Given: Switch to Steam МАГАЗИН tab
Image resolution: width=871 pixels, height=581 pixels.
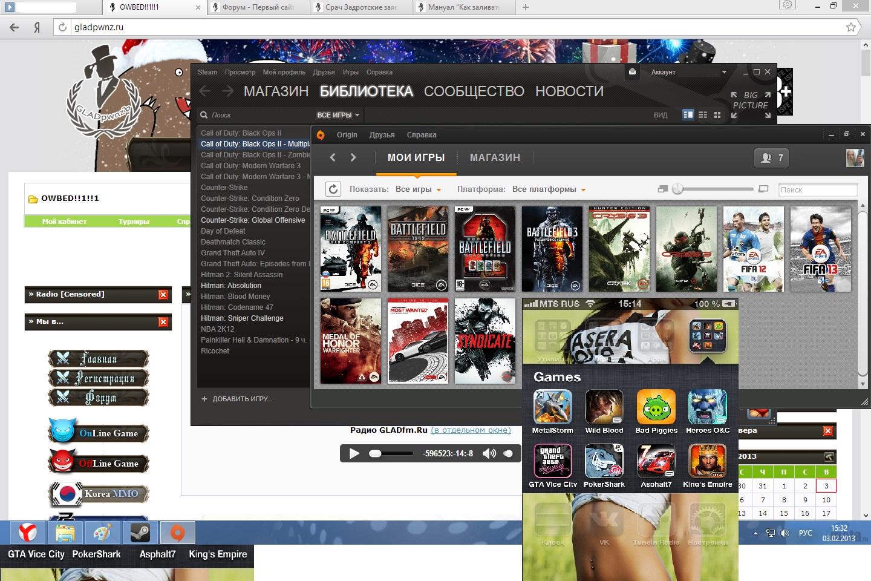Looking at the screenshot, I should click(x=276, y=91).
